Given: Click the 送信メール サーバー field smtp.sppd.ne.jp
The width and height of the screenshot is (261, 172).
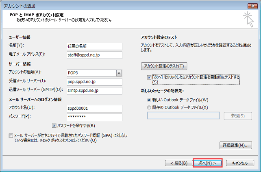Looking at the screenshot, I should pyautogui.click(x=94, y=91).
